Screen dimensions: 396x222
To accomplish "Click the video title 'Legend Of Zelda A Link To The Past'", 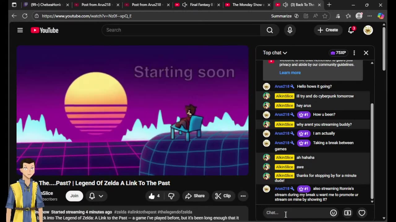I will pos(123,183).
